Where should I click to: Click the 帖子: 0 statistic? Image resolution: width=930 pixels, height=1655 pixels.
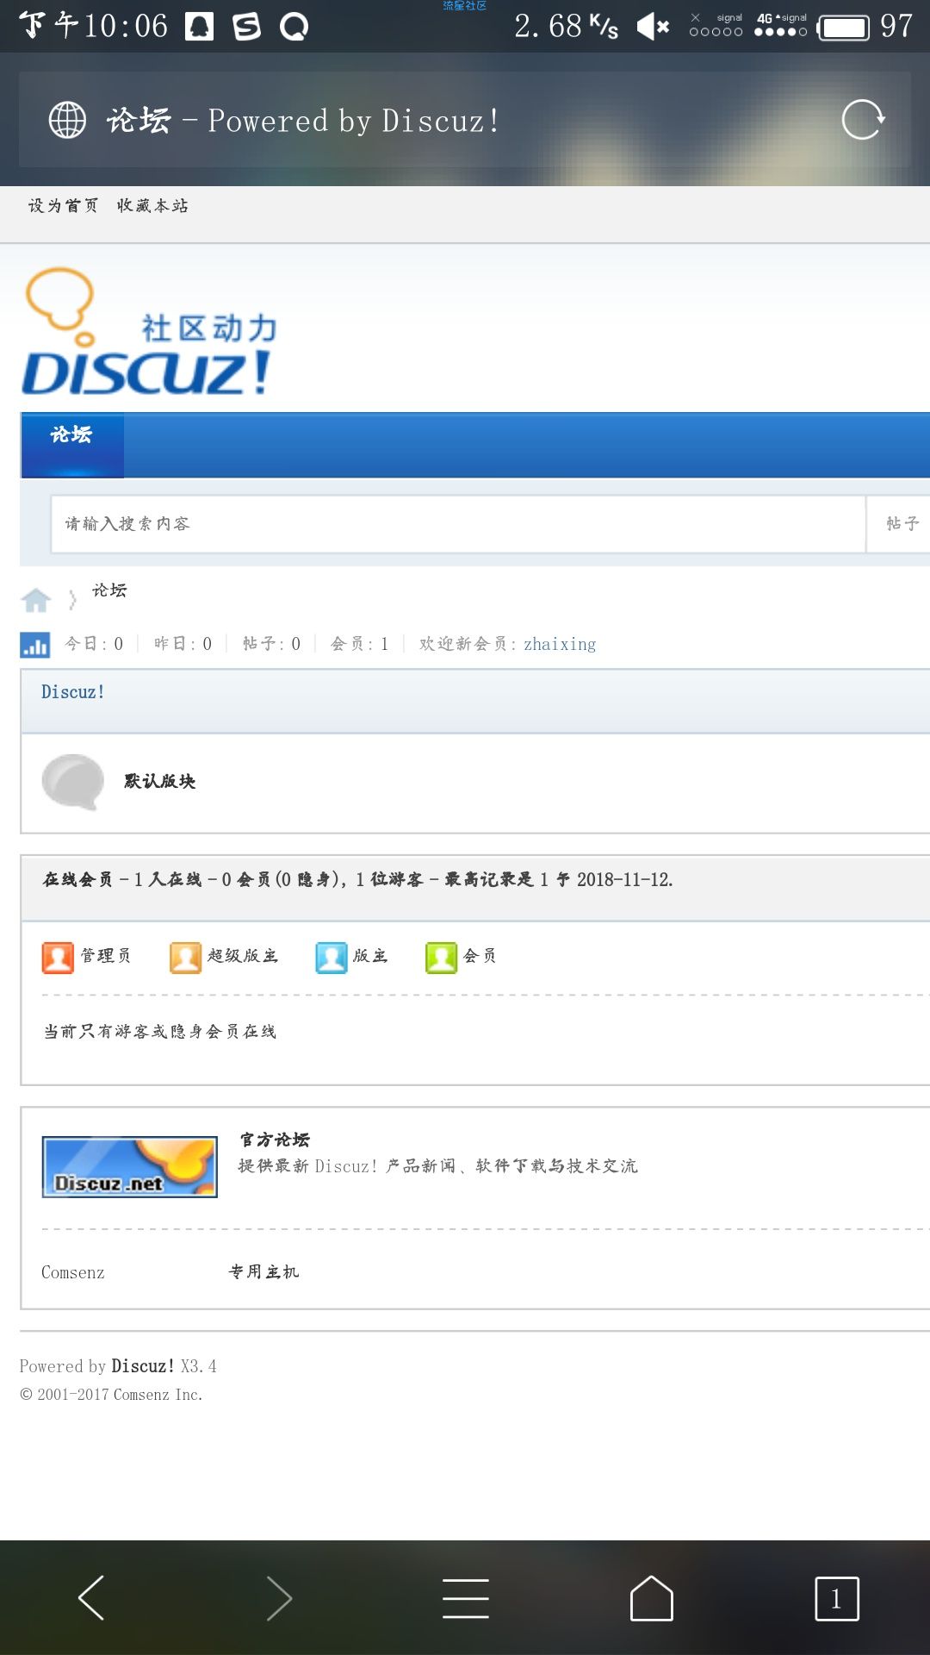(271, 645)
